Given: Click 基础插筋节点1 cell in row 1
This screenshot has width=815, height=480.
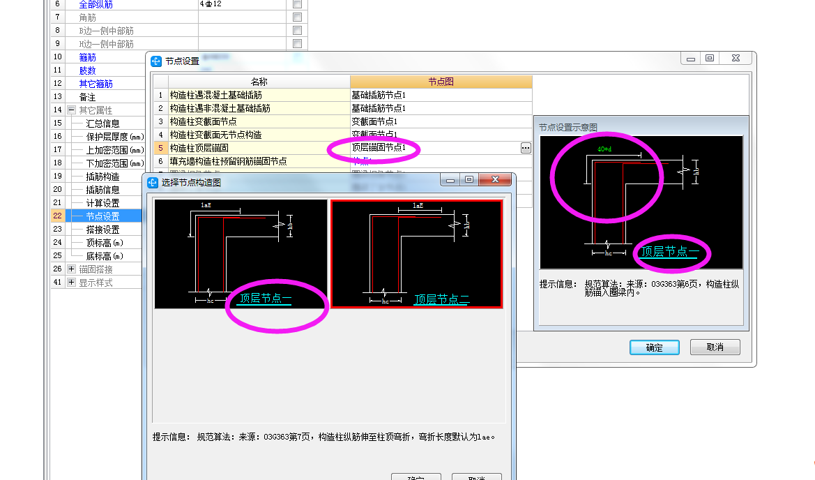Looking at the screenshot, I should point(441,95).
